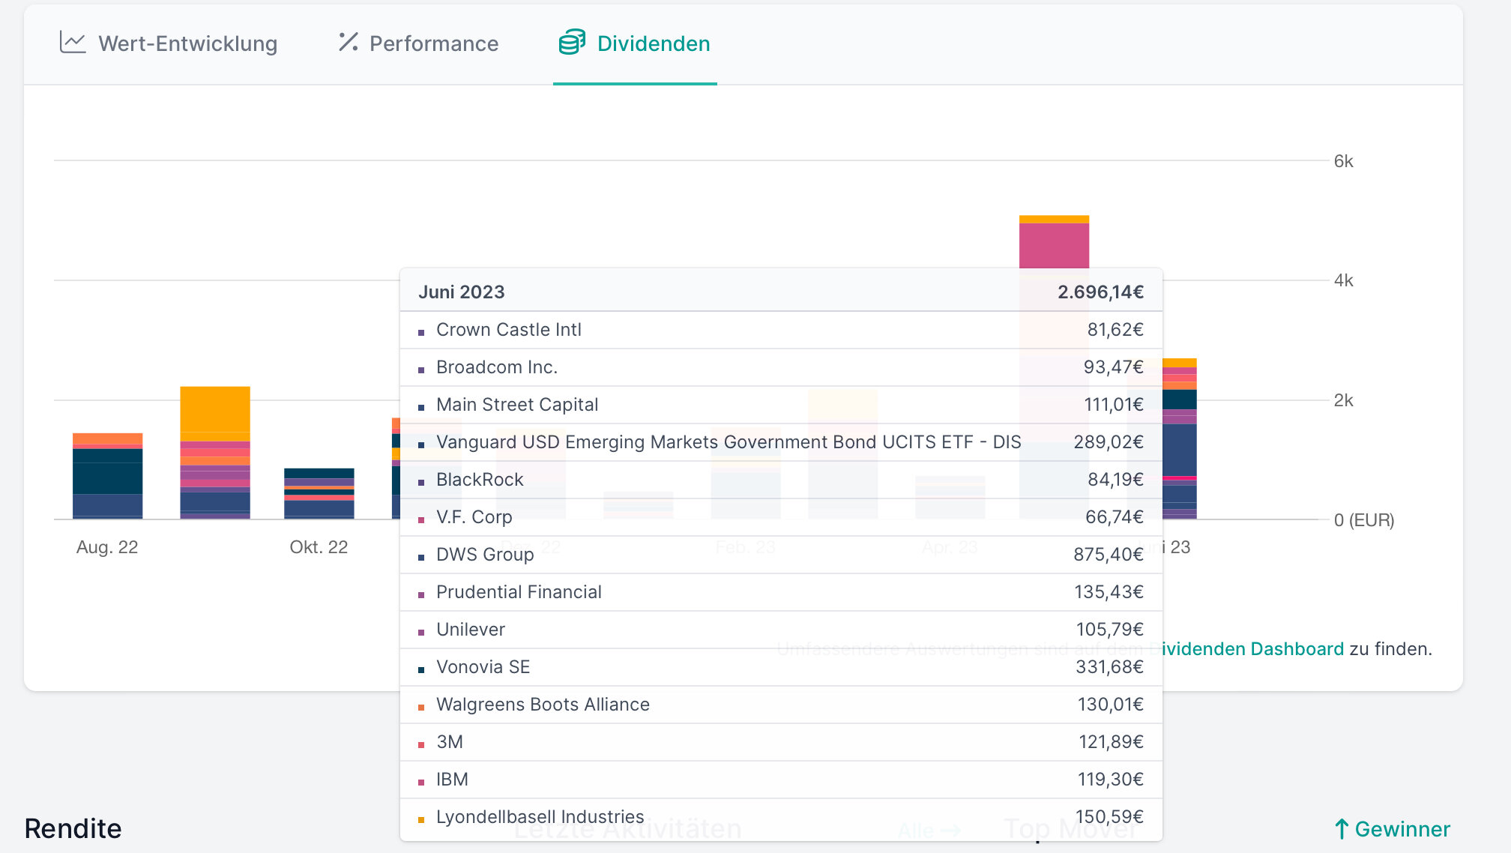Select the Dividenden tab

pos(653,43)
